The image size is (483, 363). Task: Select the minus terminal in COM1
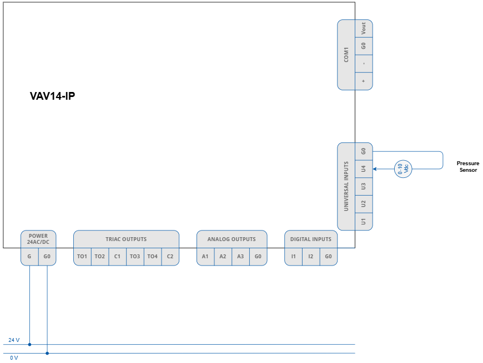[364, 64]
